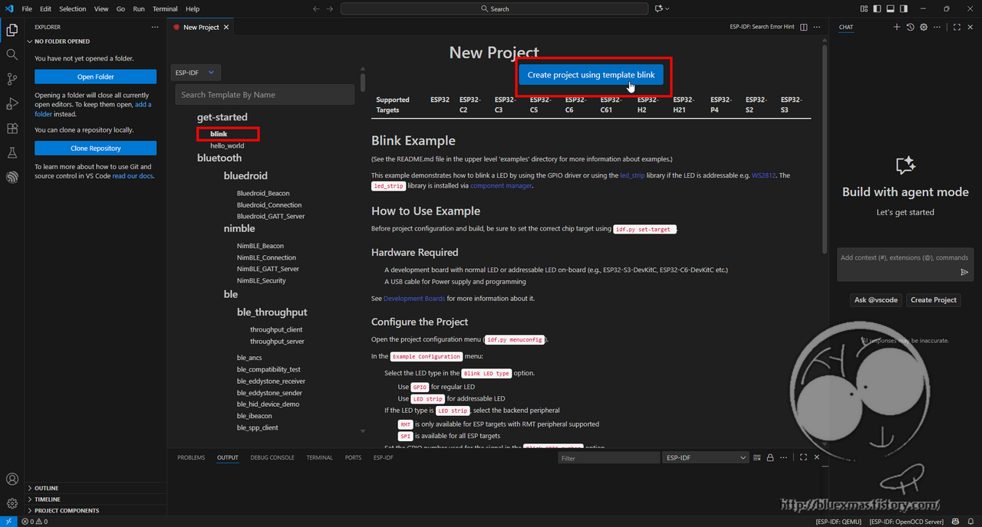Open the Explorer view in activity bar

tap(12, 31)
